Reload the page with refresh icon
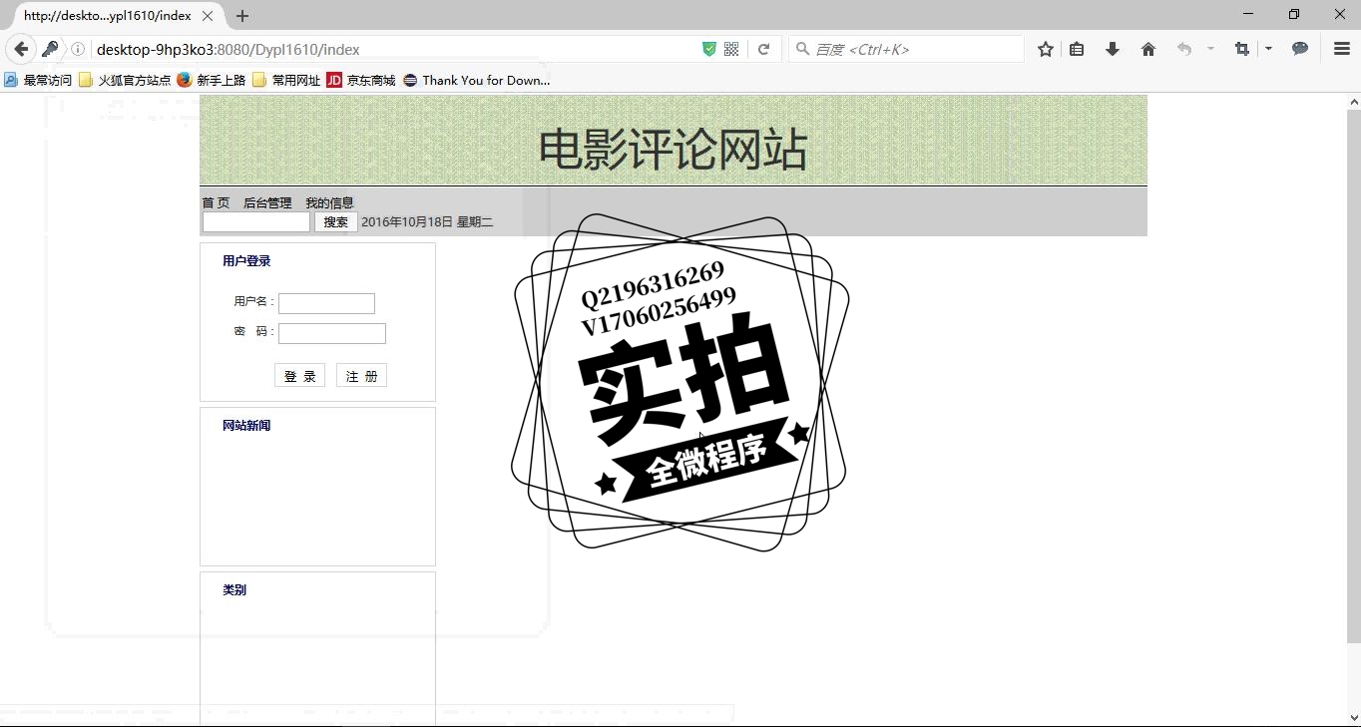The width and height of the screenshot is (1361, 727). pyautogui.click(x=763, y=49)
